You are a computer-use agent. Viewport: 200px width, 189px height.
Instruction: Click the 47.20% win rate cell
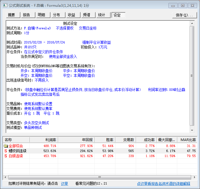pyautogui.click(x=108, y=156)
